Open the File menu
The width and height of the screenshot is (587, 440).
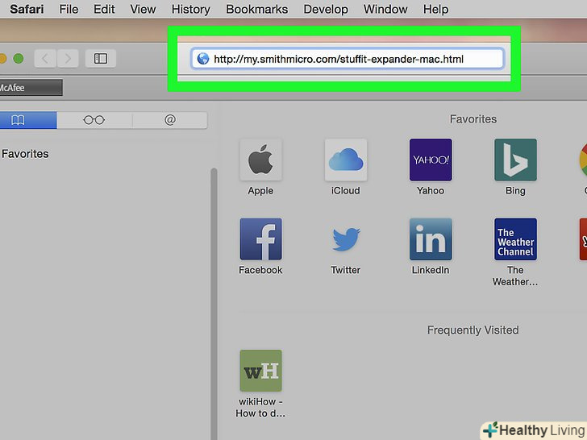(x=69, y=9)
